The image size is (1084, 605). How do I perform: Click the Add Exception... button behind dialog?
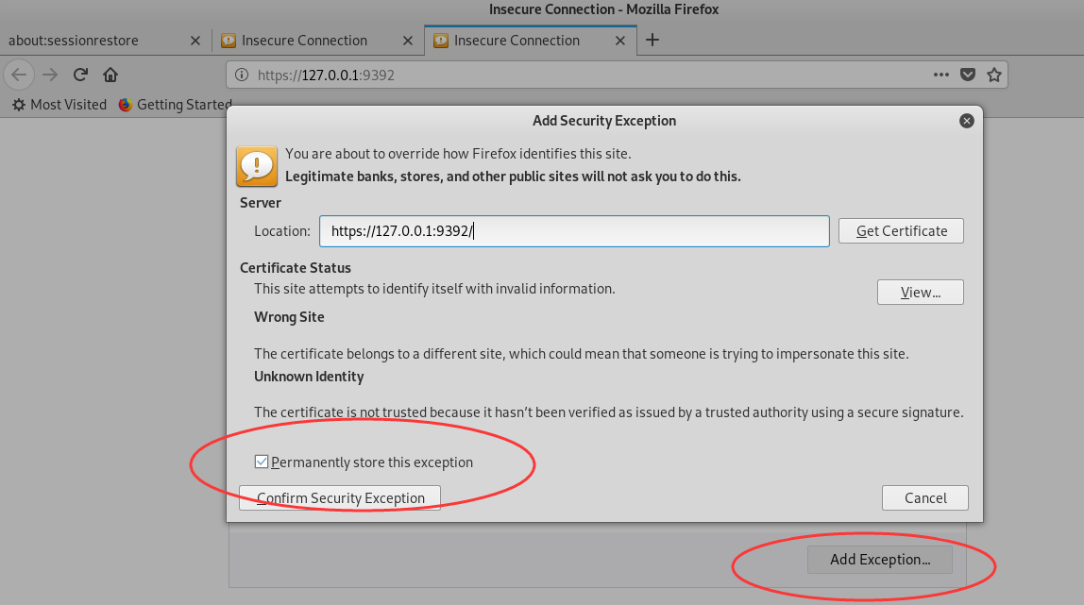(x=879, y=560)
